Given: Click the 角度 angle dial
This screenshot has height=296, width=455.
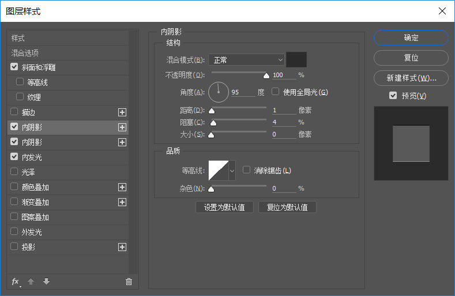Looking at the screenshot, I should click(x=218, y=92).
